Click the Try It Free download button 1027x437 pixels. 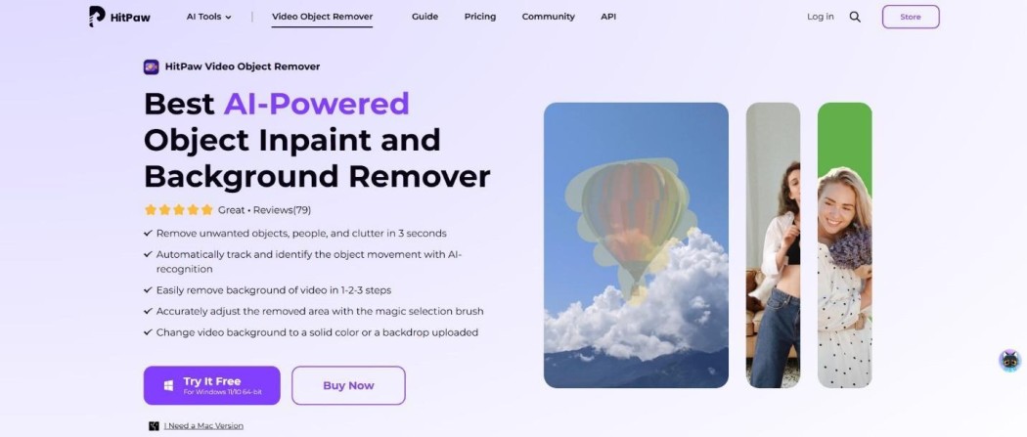click(212, 386)
